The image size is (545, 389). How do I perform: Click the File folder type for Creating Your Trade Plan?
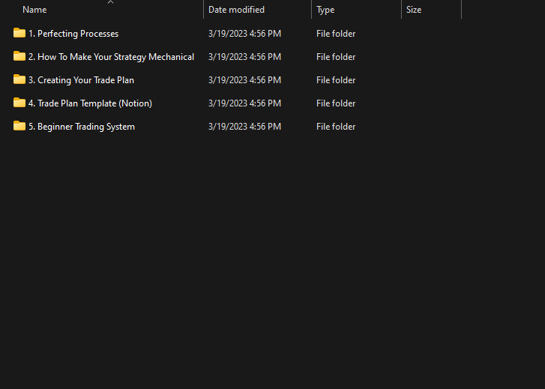(336, 80)
